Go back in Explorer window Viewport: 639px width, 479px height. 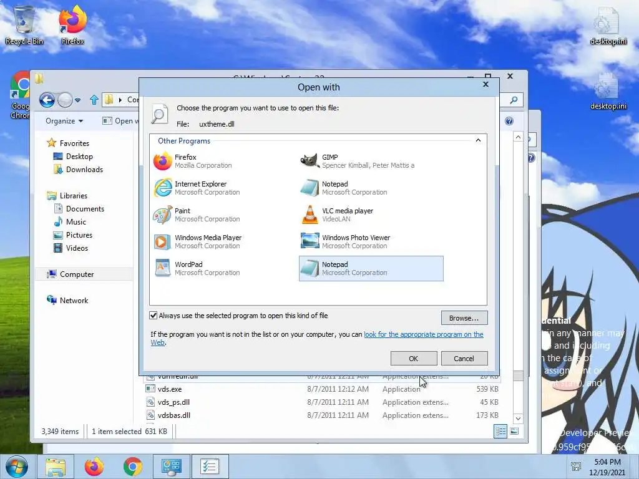(47, 100)
